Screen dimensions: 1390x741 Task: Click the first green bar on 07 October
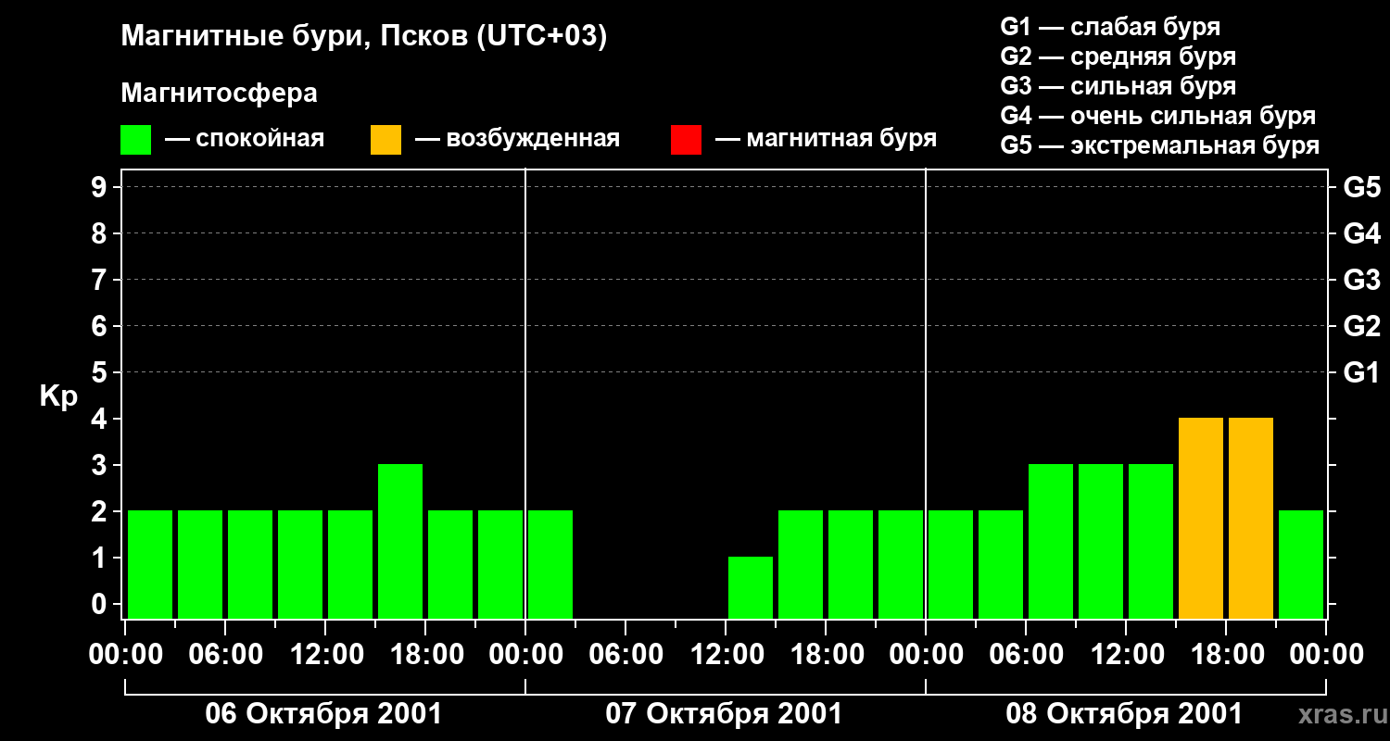tap(550, 564)
